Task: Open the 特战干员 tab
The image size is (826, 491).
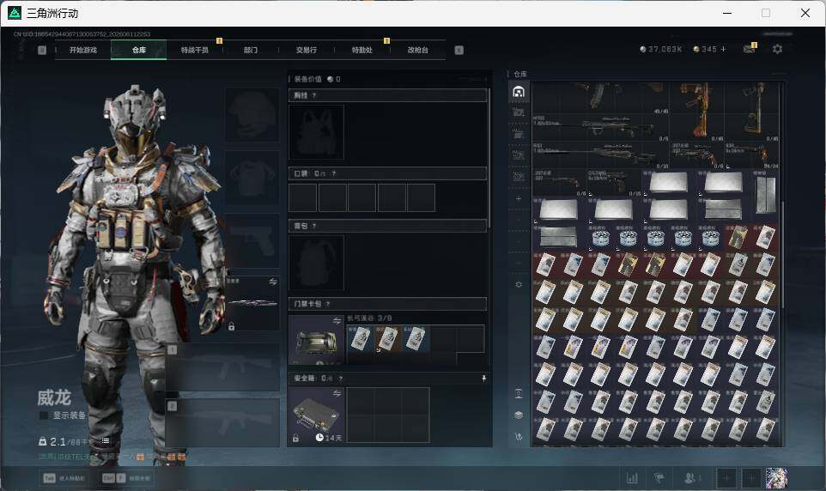Action: 195,50
